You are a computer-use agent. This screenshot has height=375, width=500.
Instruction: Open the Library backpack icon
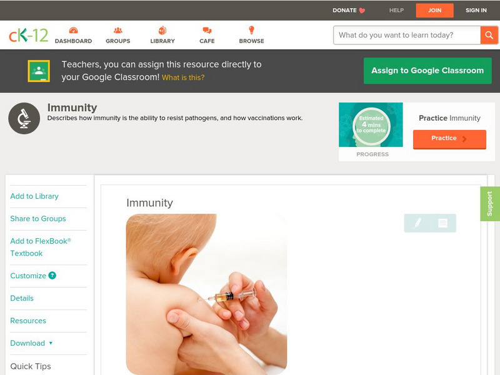coord(162,30)
